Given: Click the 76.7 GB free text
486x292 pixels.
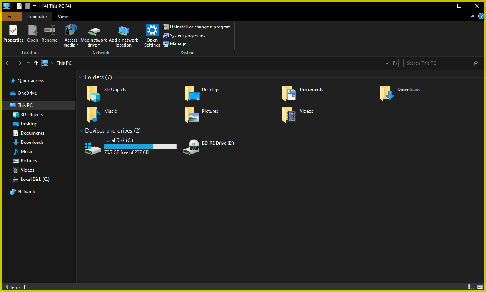Looking at the screenshot, I should click(x=126, y=152).
